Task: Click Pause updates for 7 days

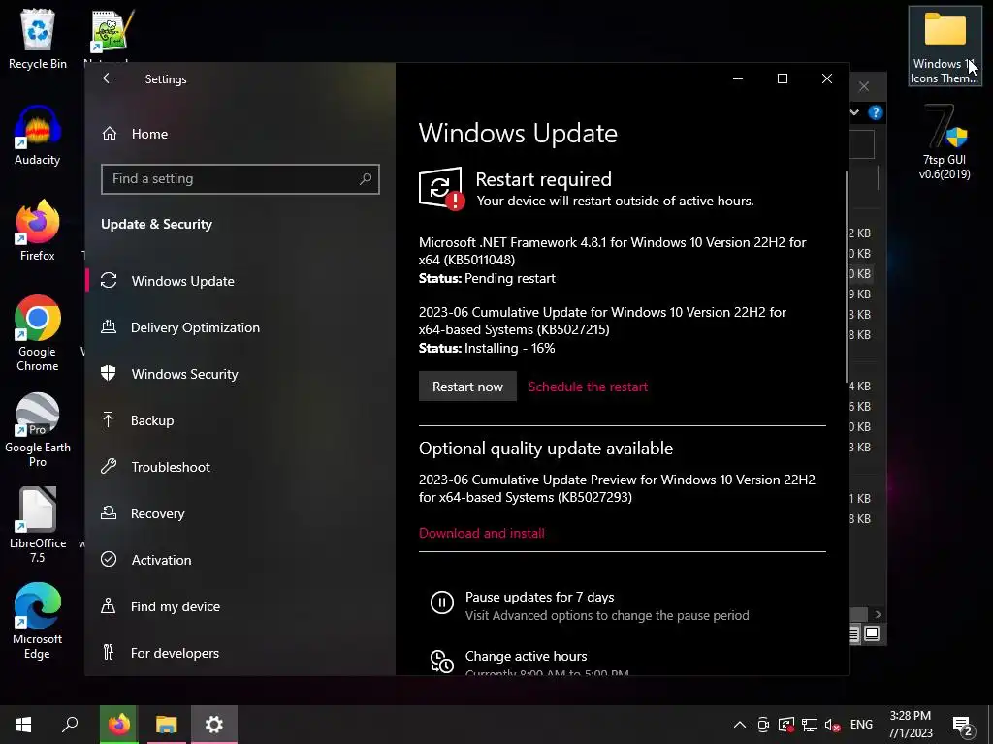Action: click(539, 597)
